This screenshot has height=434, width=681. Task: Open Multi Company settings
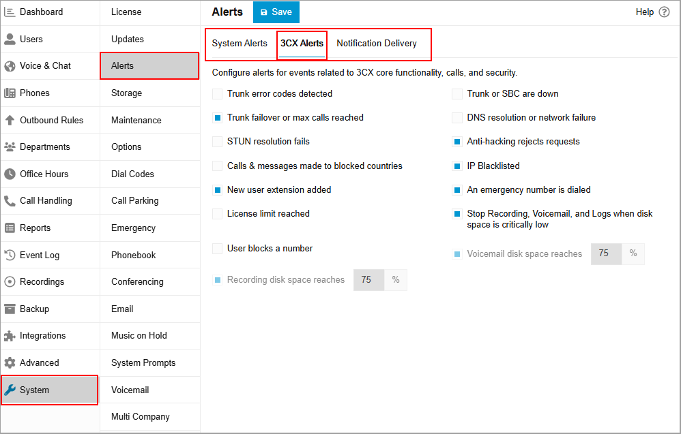point(150,417)
